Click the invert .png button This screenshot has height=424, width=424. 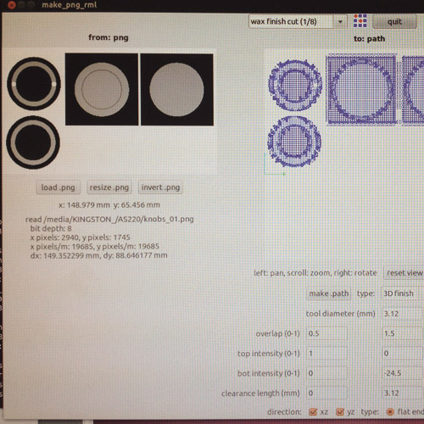coord(160,187)
